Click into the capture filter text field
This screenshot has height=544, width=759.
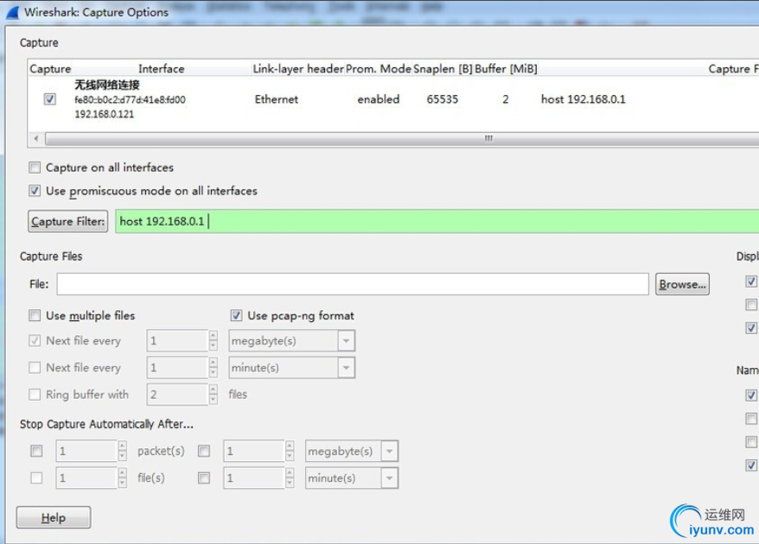pyautogui.click(x=437, y=221)
